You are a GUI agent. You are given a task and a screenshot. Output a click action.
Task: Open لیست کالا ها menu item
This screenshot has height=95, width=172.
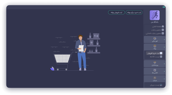point(156,57)
